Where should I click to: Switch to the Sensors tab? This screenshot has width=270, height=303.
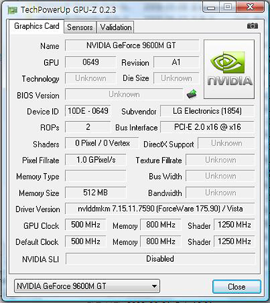[80, 27]
